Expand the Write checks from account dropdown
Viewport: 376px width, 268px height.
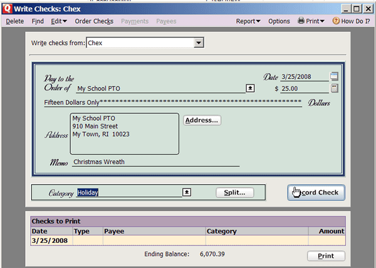tap(199, 43)
